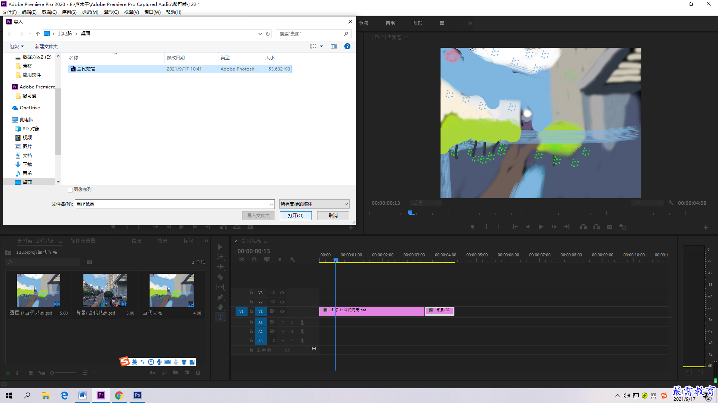Select the Selection arrow tool
The height and width of the screenshot is (403, 718).
[220, 247]
